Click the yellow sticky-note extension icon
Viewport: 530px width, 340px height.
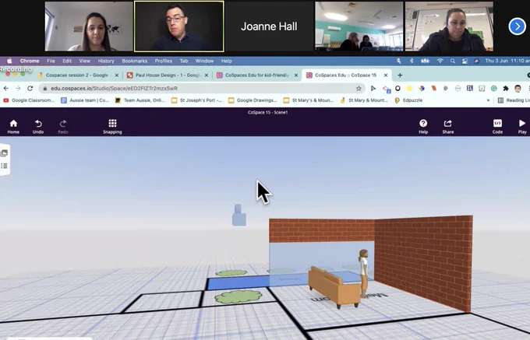tap(409, 89)
